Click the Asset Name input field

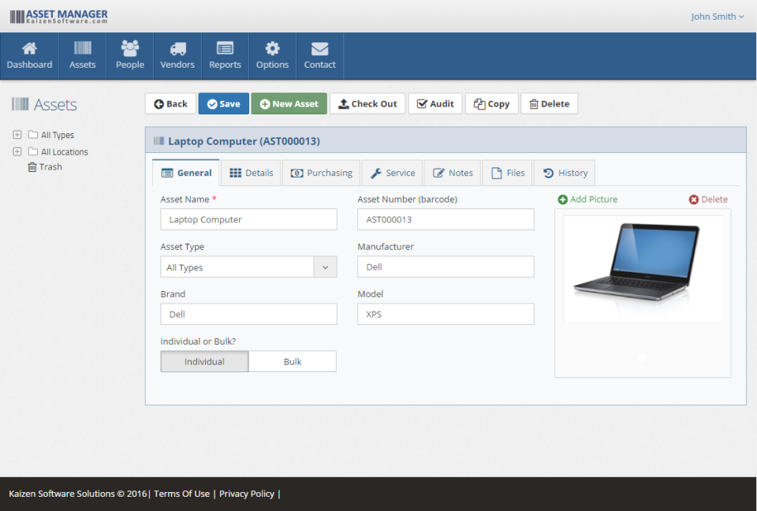[x=248, y=219]
